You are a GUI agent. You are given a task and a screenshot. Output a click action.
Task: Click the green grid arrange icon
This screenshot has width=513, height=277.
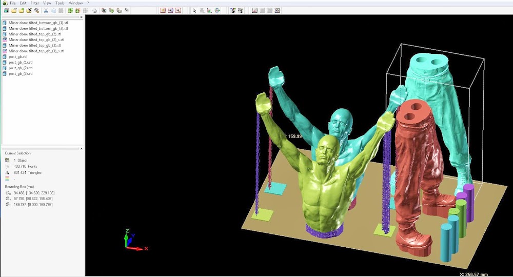70,10
